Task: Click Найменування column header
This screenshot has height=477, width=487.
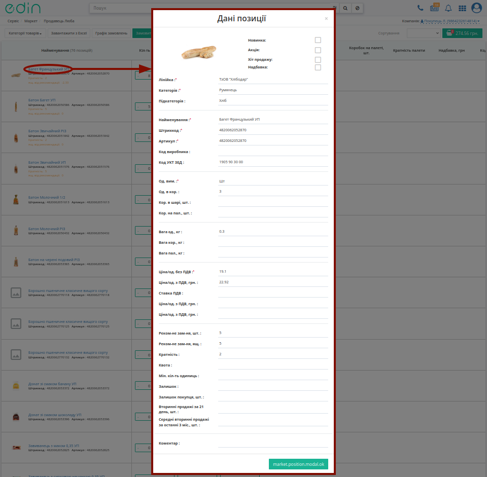Action: [67, 50]
